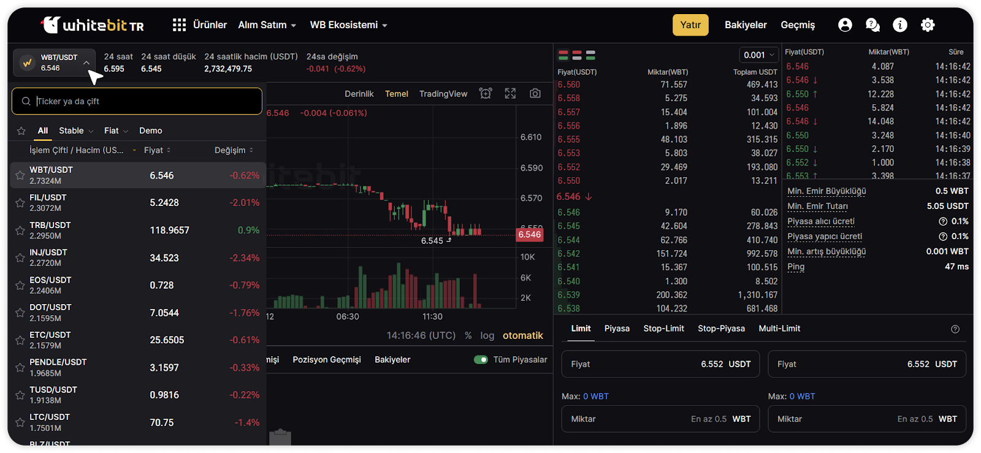Image resolution: width=981 pixels, height=453 pixels.
Task: Select the Stop-Piyasa order tab
Action: pyautogui.click(x=721, y=329)
